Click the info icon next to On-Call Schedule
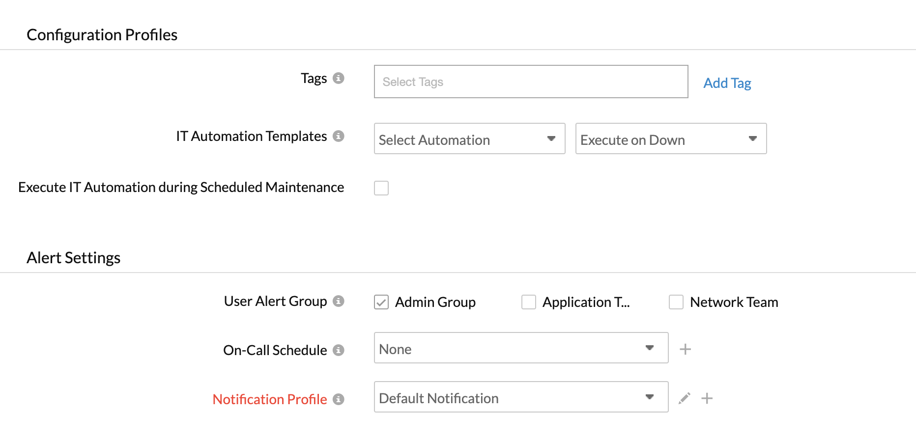Image resolution: width=916 pixels, height=441 pixels. tap(338, 350)
